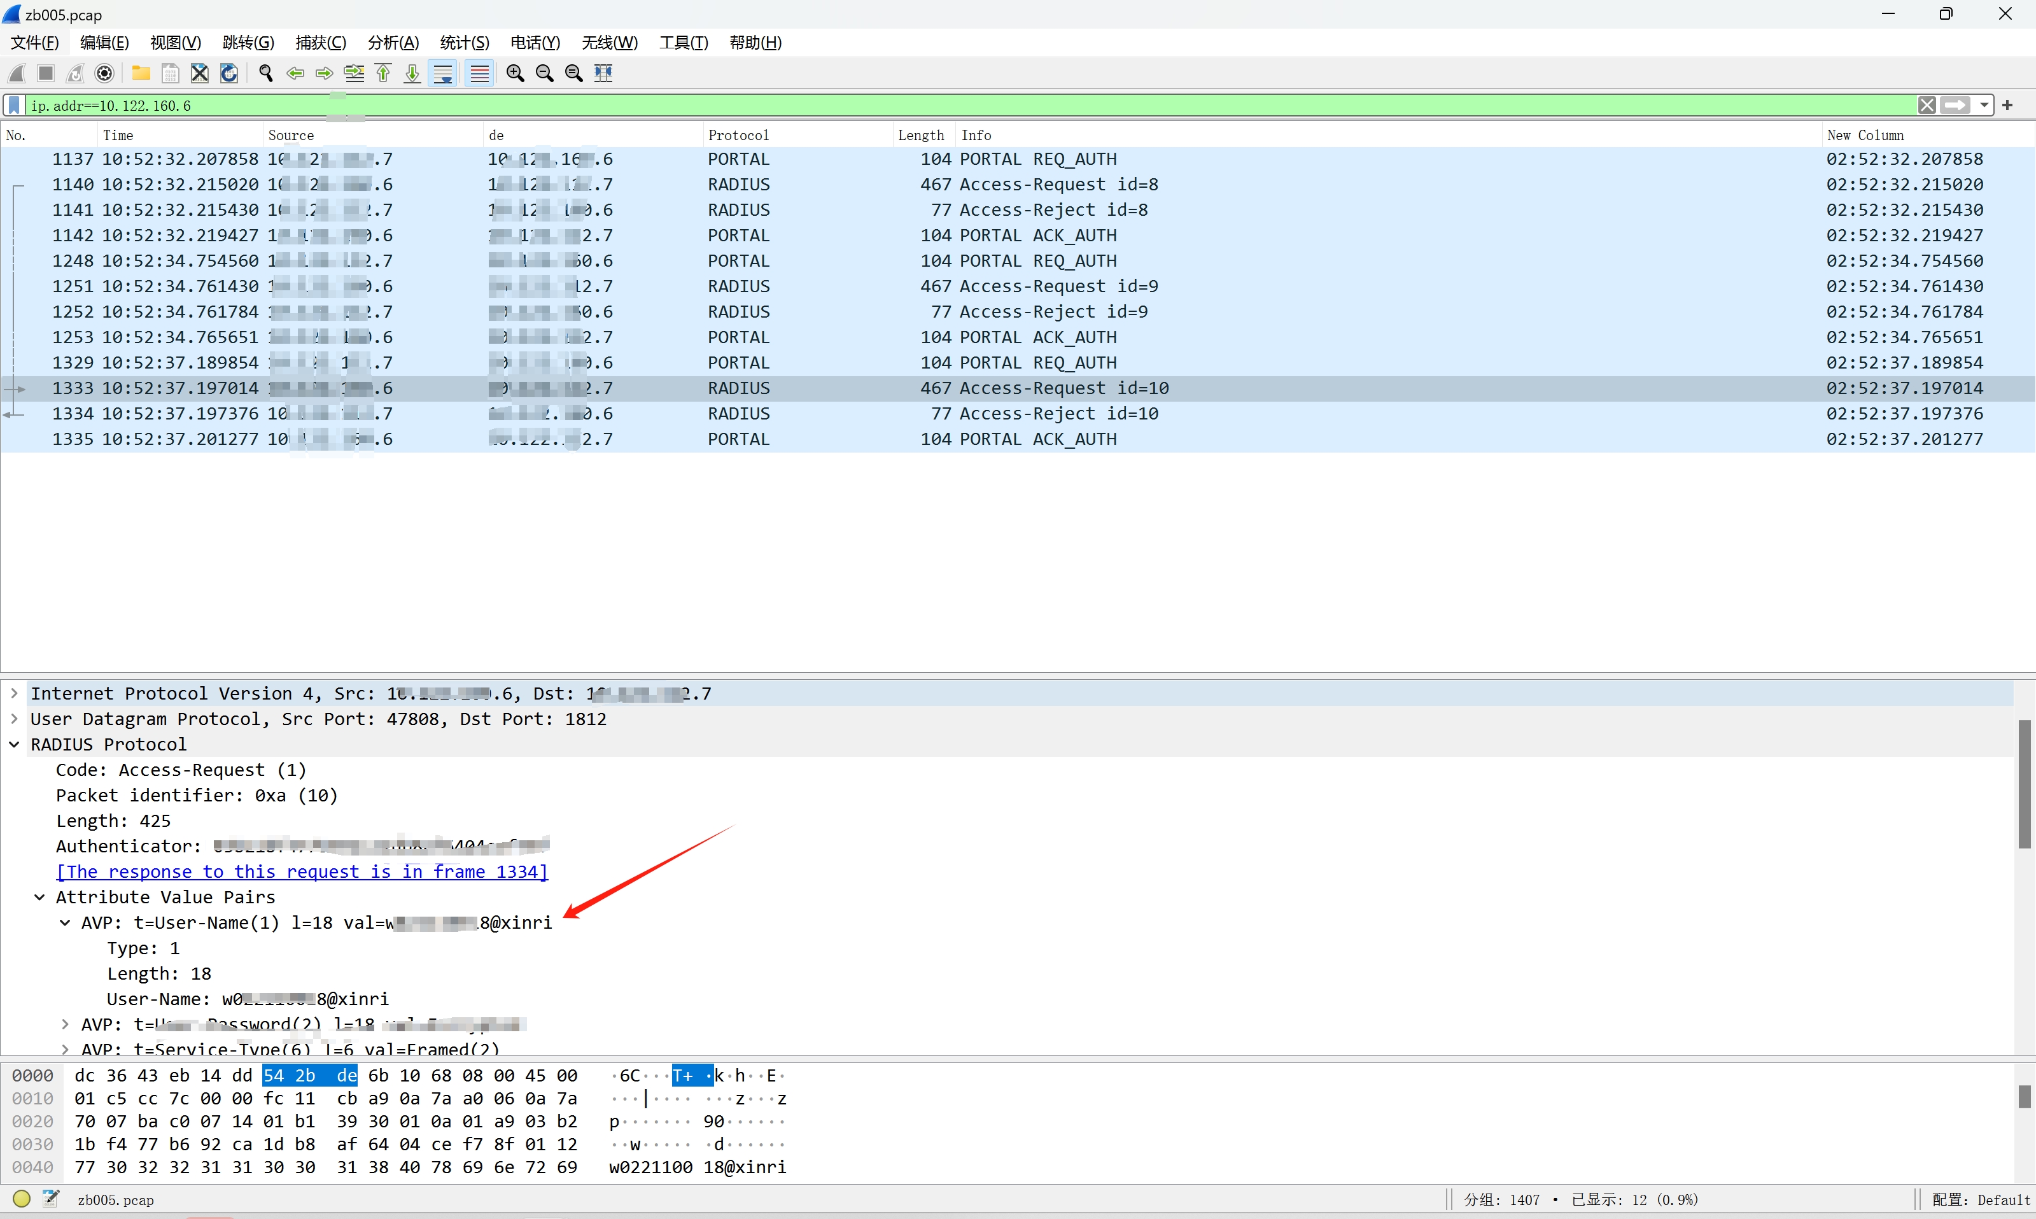Follow the response in frame 1334 link
Screen dimensions: 2036x1219
pyautogui.click(x=302, y=871)
